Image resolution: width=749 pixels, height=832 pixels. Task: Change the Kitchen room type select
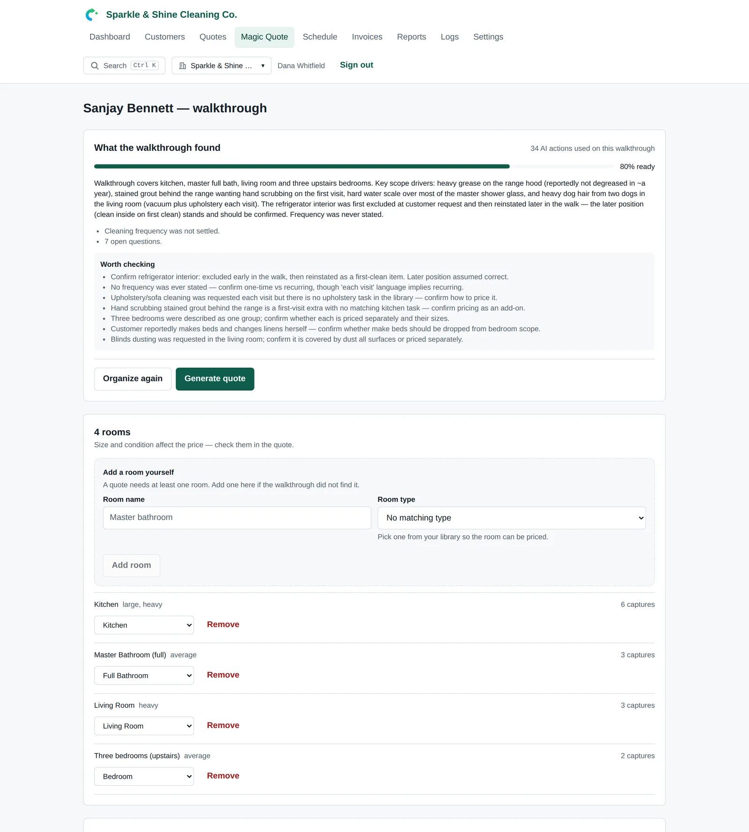pos(144,625)
